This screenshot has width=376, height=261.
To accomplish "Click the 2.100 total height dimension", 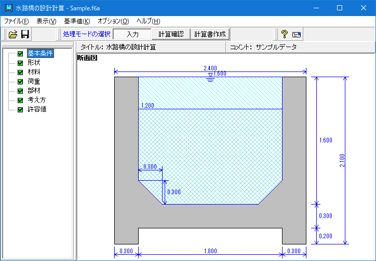I will point(342,161).
